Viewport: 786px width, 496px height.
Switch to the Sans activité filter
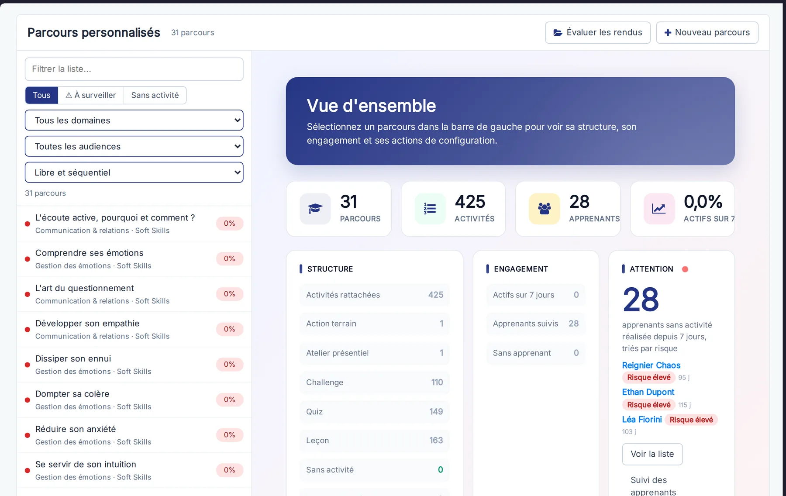(155, 95)
